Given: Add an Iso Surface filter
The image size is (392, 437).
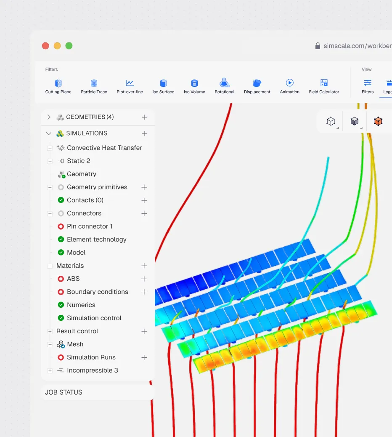Looking at the screenshot, I should 163,86.
